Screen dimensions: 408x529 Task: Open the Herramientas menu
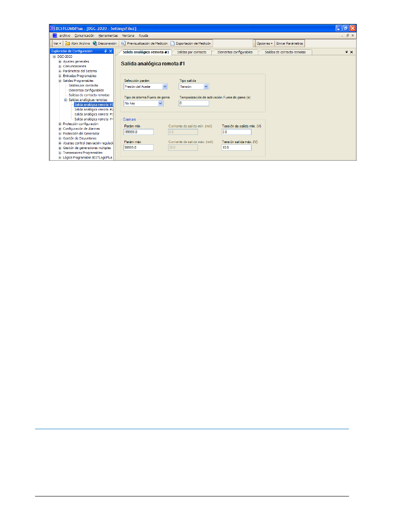[108, 36]
